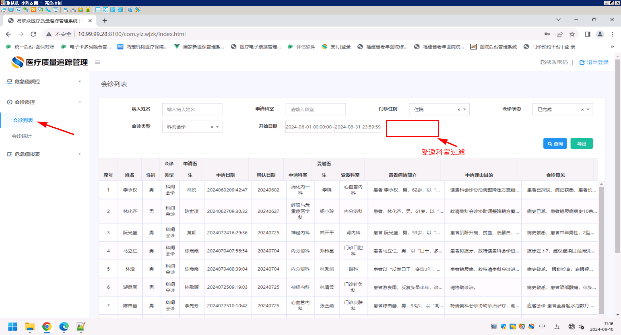Open the Windows Start menu
Screen dimensions: 621x335
coord(13,327)
